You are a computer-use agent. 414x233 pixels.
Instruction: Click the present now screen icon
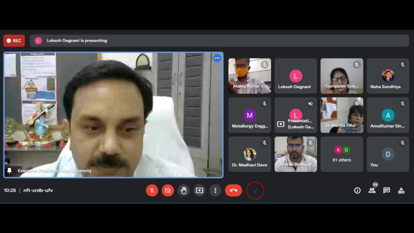click(x=199, y=191)
